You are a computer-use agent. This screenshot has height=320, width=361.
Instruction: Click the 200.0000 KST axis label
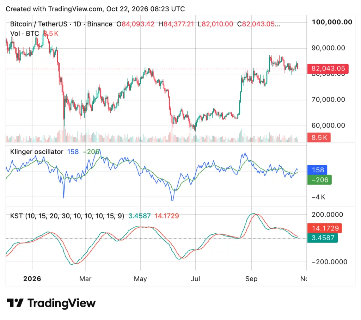coord(328,215)
